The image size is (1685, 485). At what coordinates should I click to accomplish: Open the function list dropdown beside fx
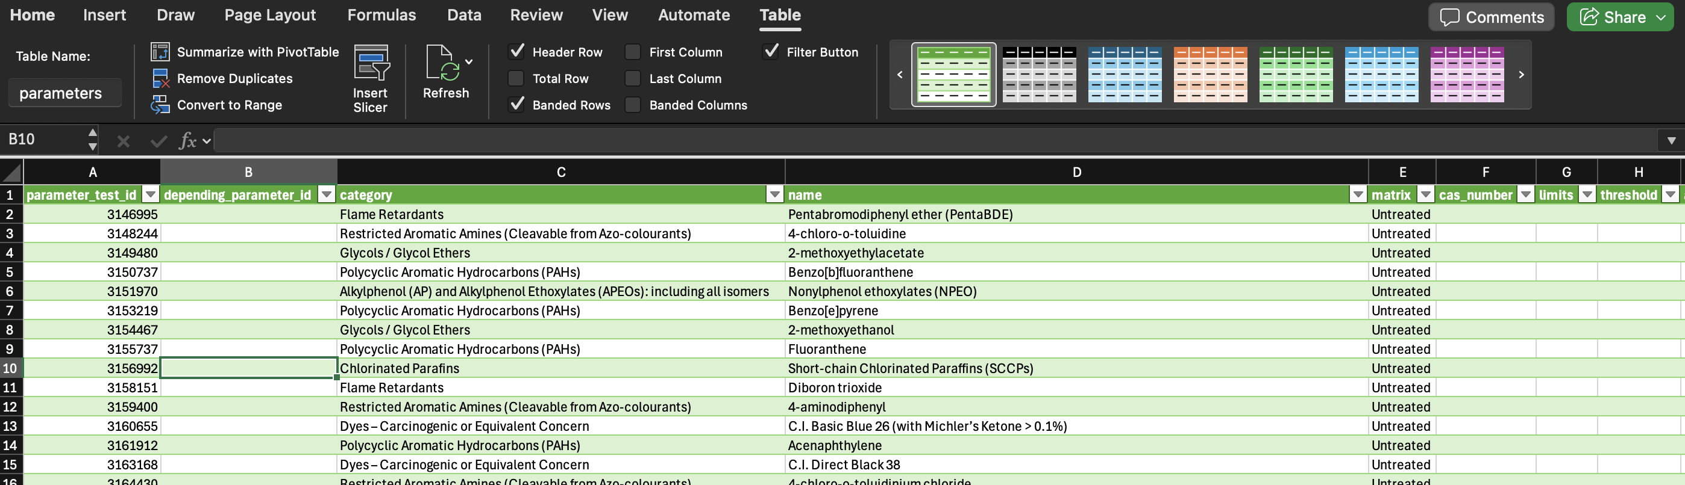click(x=207, y=141)
